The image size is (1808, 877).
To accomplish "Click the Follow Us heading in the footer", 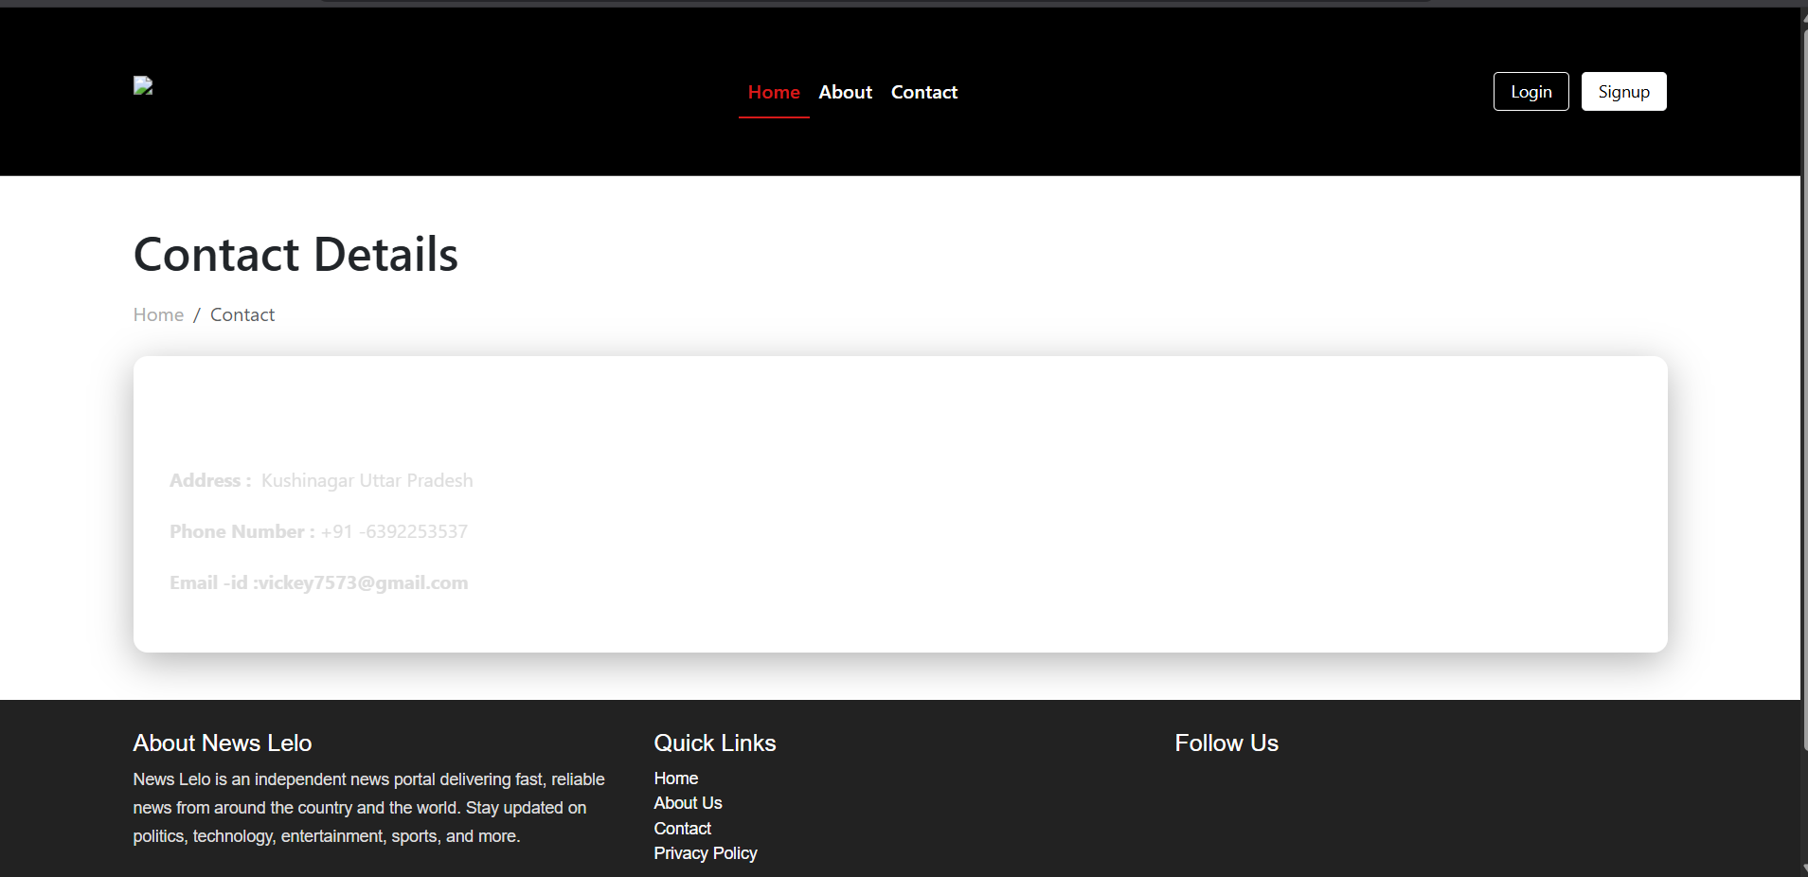I will (x=1226, y=743).
